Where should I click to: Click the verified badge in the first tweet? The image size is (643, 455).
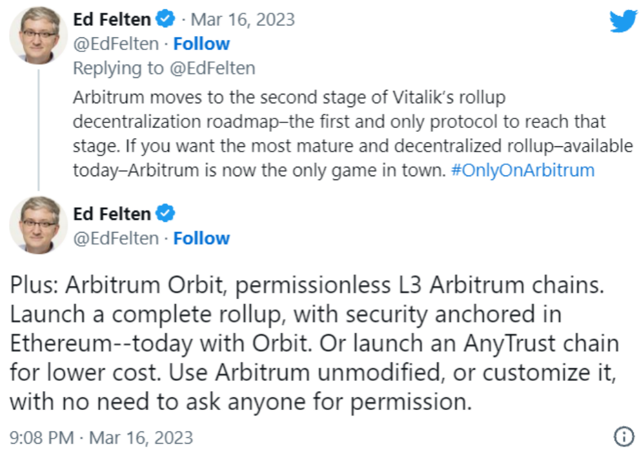click(166, 20)
